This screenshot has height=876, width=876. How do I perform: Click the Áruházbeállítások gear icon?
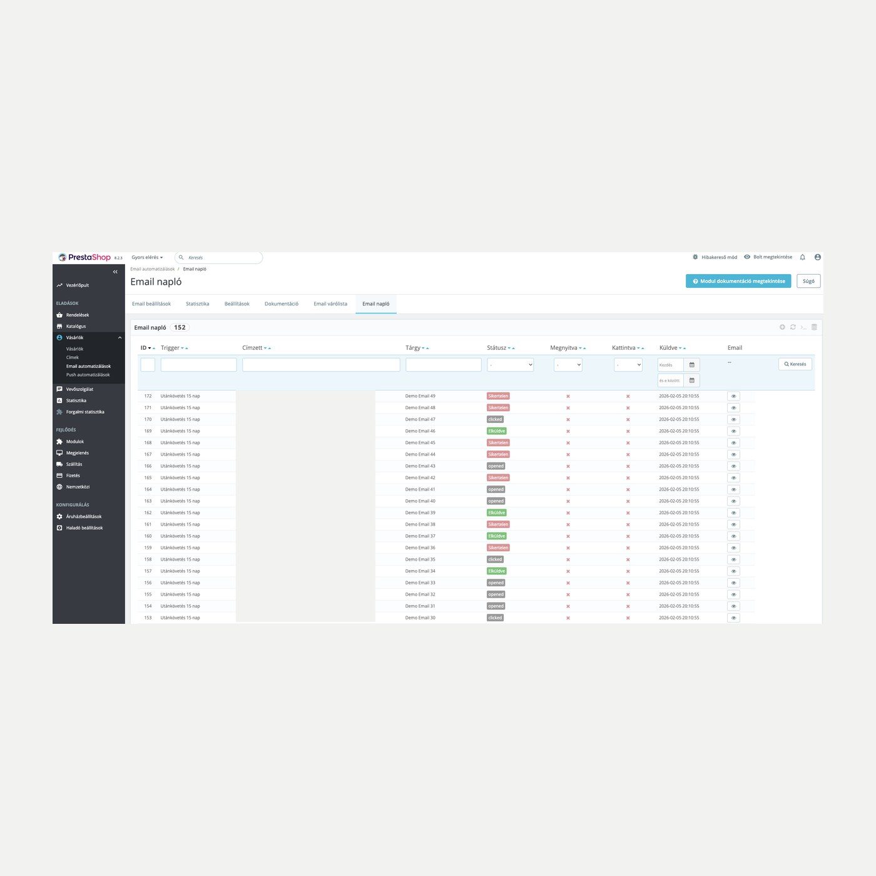click(59, 517)
